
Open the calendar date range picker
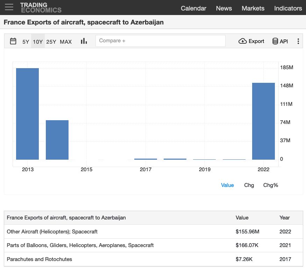pos(13,41)
